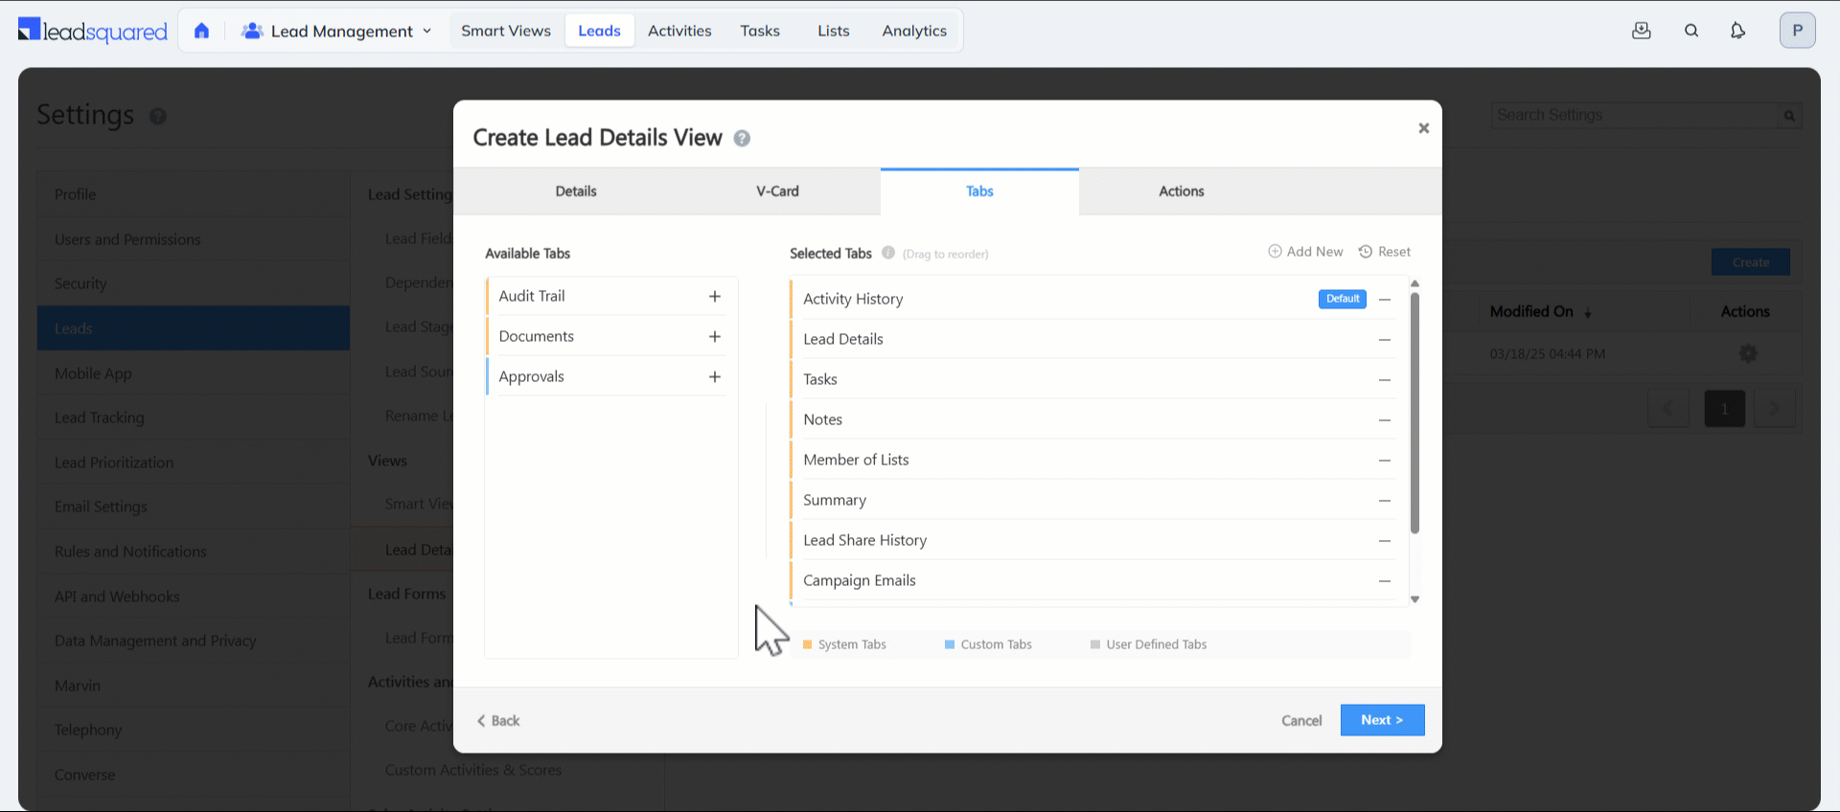Viewport: 1840px width, 812px height.
Task: Click the LeadSquared logo
Action: (x=93, y=31)
